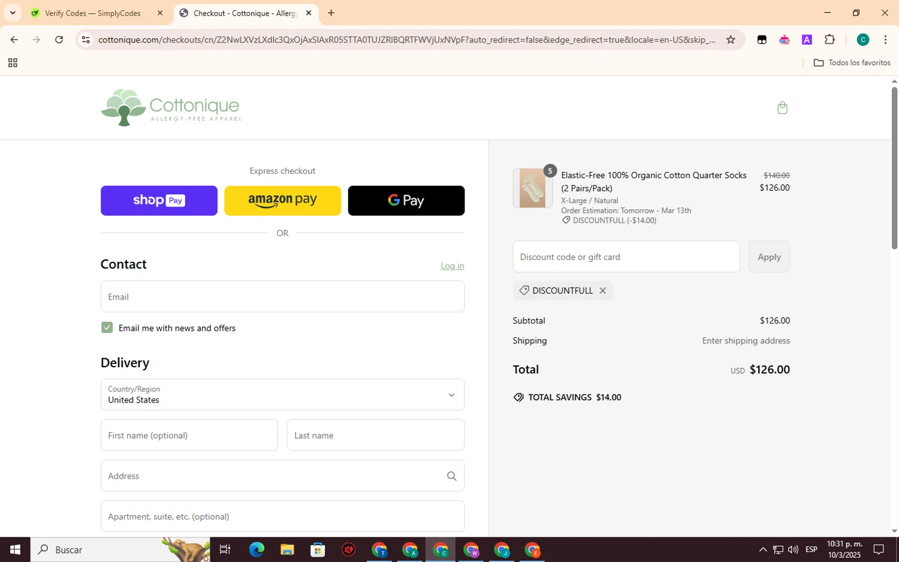The width and height of the screenshot is (899, 562).
Task: Reload the checkout page
Action: coord(59,40)
